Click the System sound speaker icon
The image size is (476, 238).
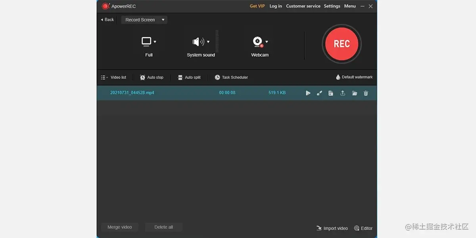[198, 42]
